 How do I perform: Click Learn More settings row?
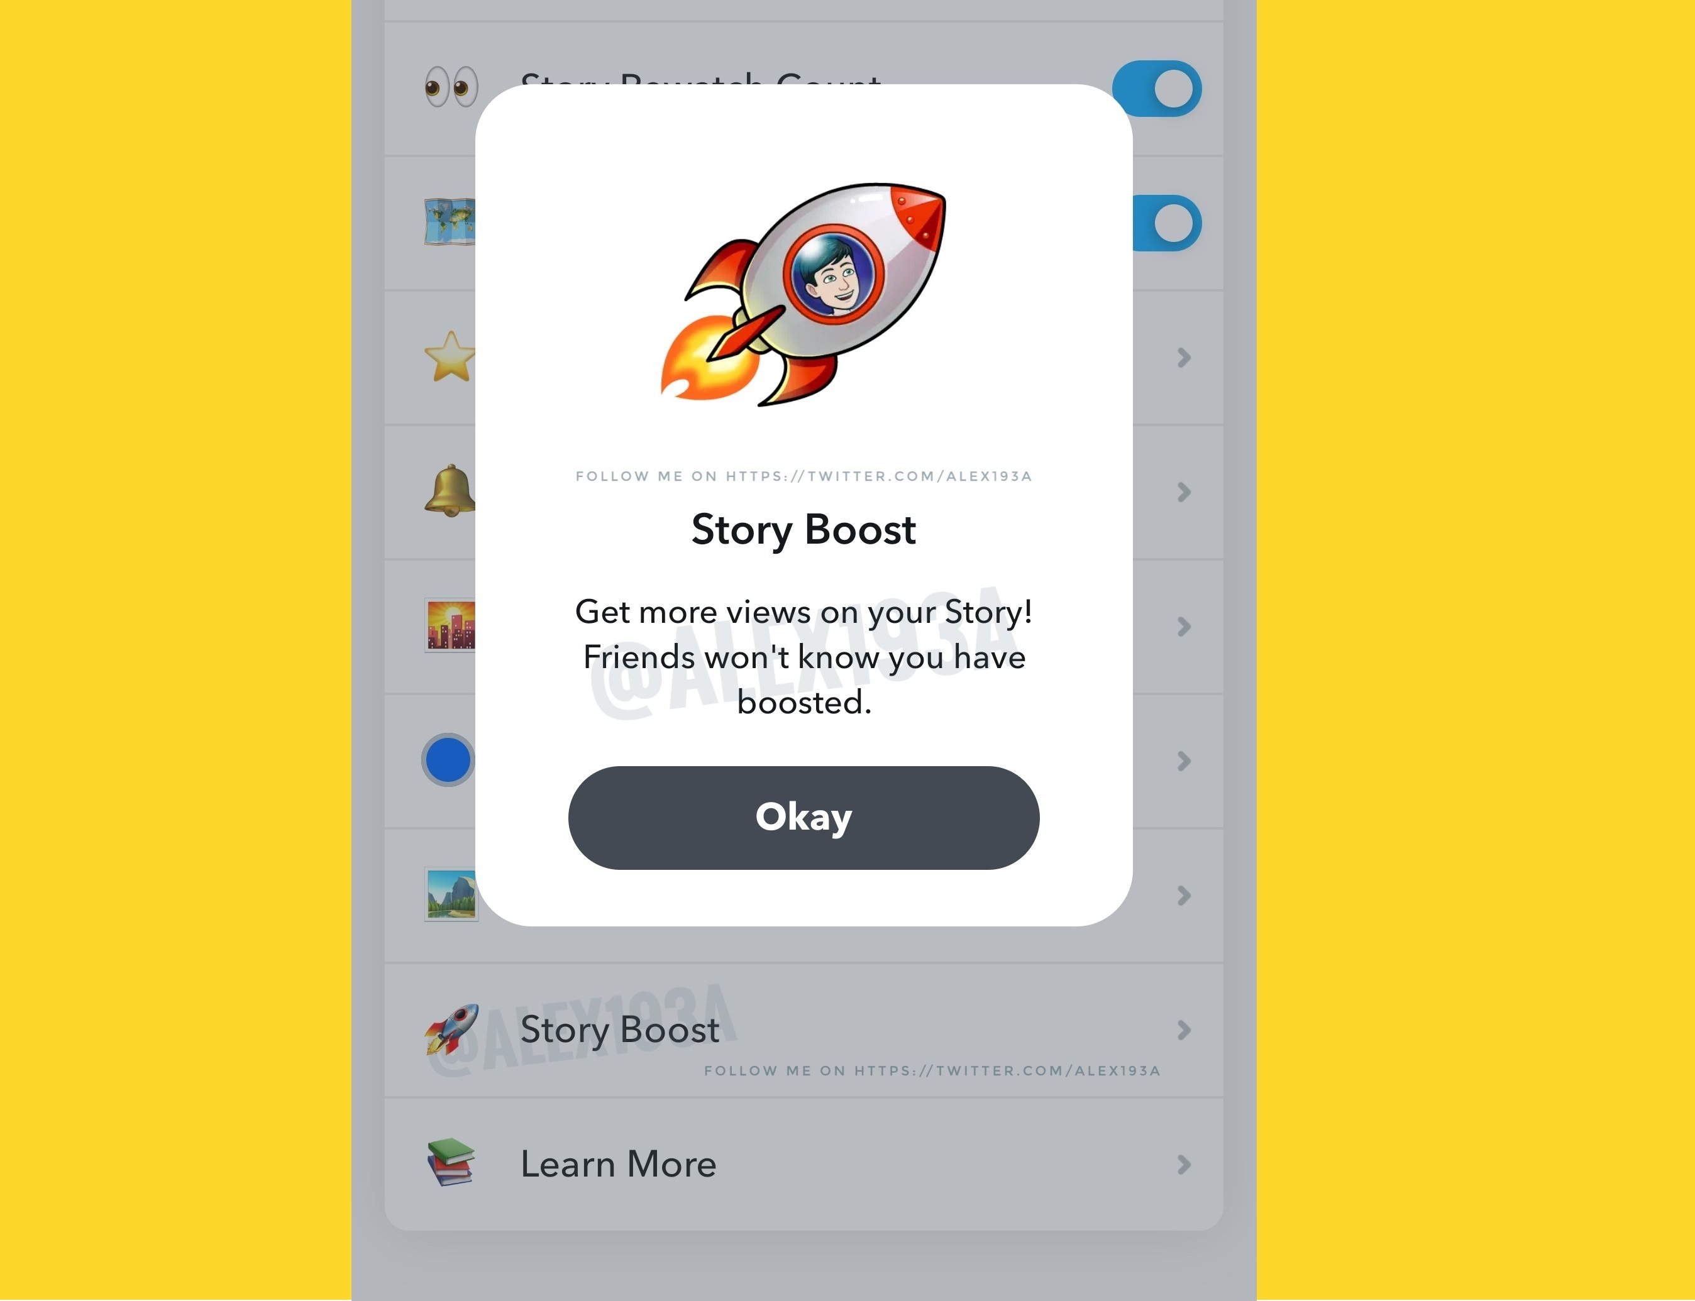tap(803, 1163)
